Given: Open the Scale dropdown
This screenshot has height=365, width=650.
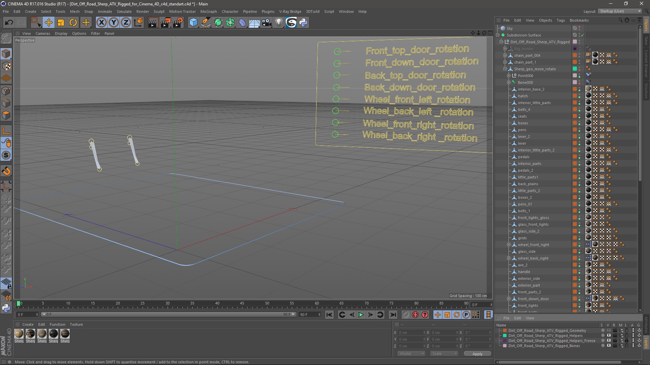Looking at the screenshot, I should (444, 354).
